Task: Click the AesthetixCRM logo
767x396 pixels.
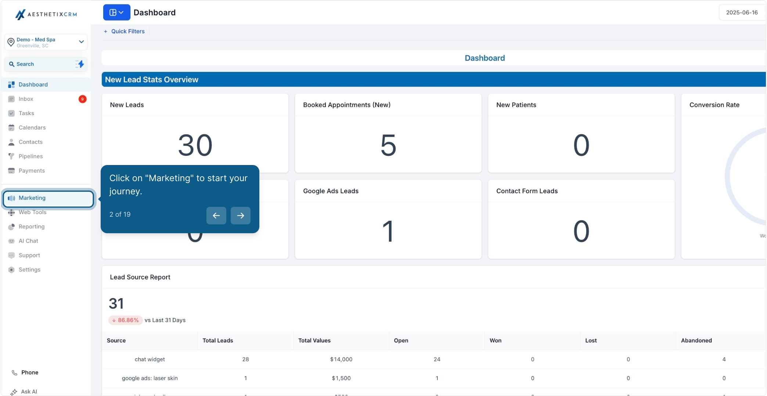Action: 46,14
